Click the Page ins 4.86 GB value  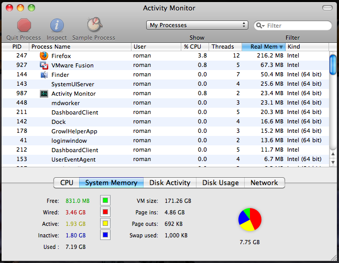(x=174, y=212)
